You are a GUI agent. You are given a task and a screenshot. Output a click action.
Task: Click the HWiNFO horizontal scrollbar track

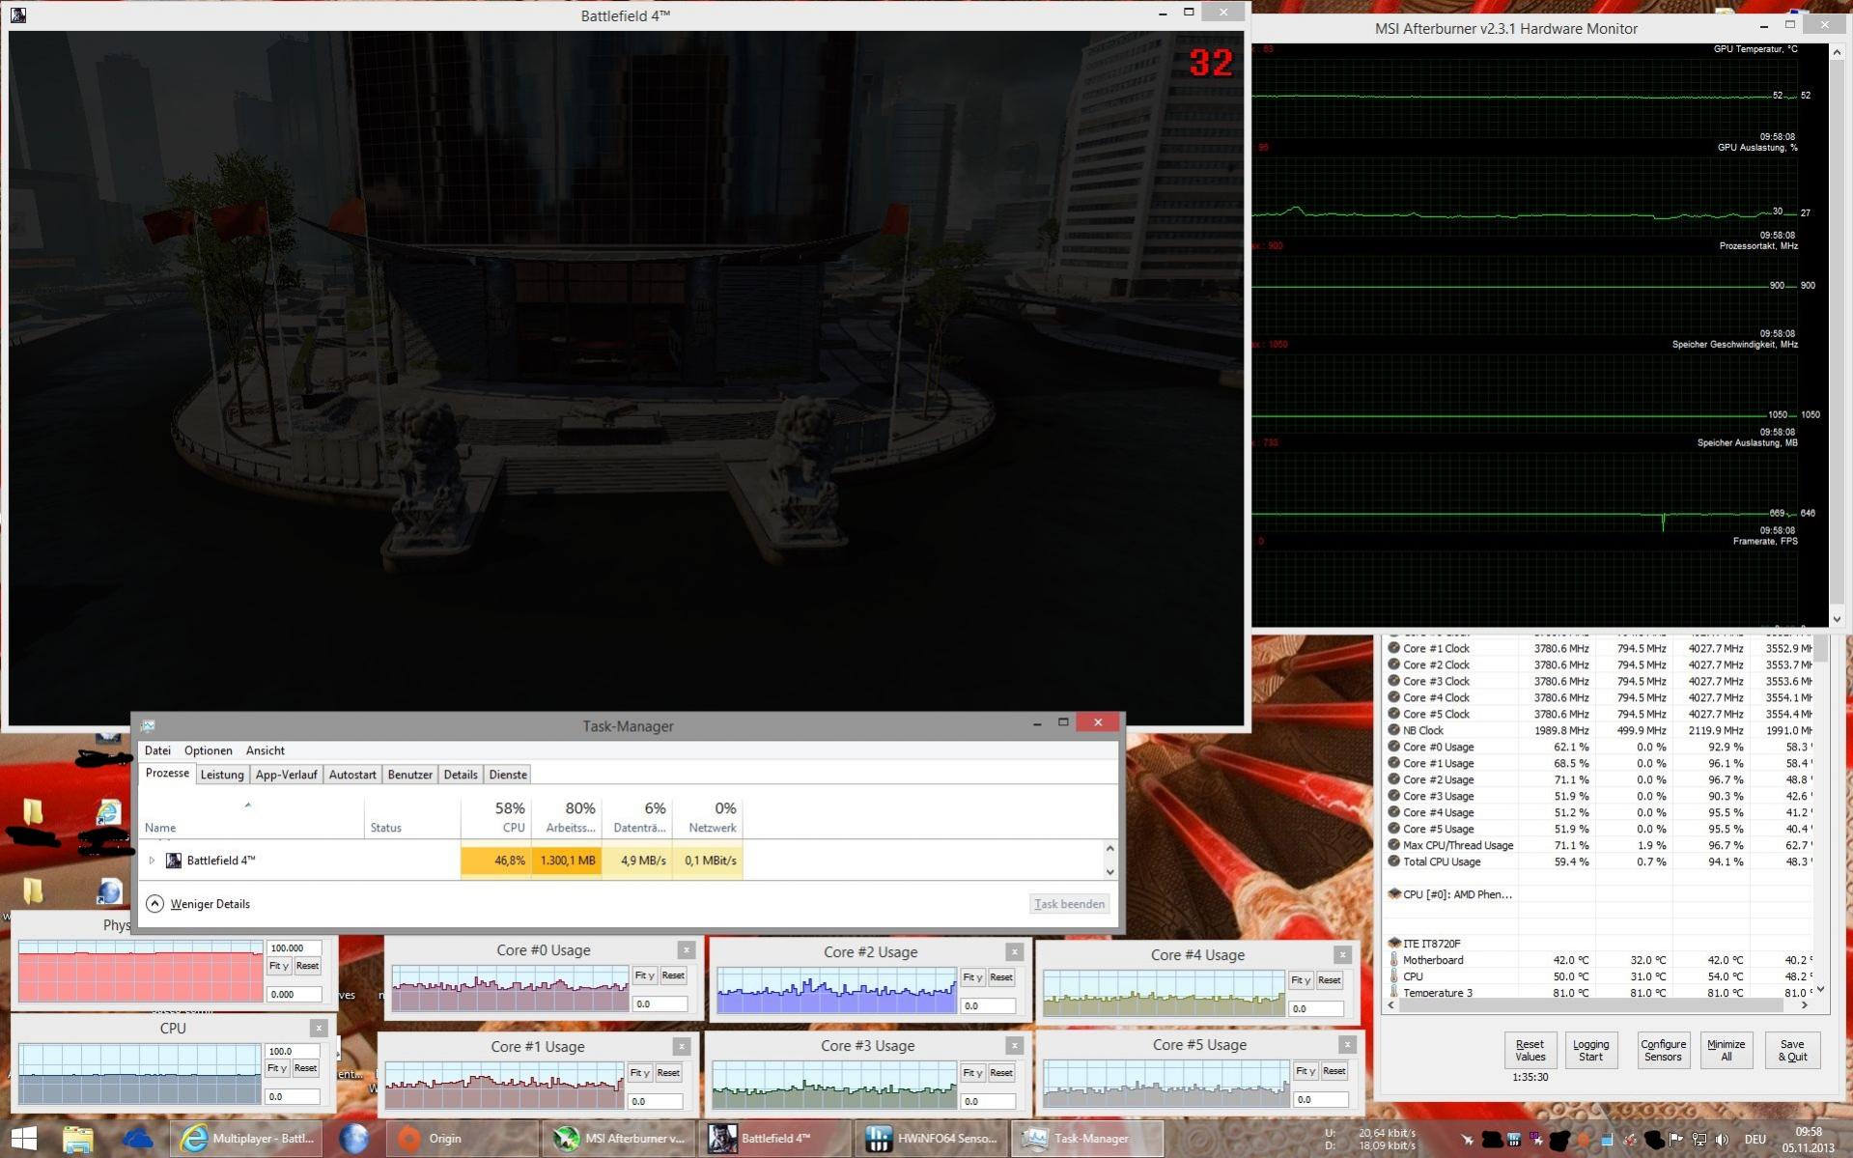coord(1597,1005)
